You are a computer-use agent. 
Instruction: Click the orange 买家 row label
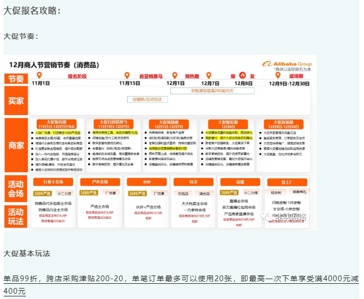(x=16, y=101)
